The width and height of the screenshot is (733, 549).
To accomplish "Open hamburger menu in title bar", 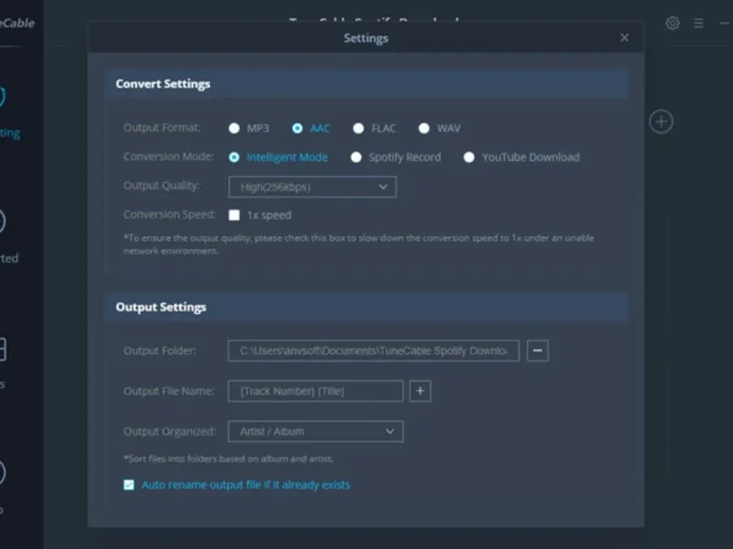I will coord(698,23).
